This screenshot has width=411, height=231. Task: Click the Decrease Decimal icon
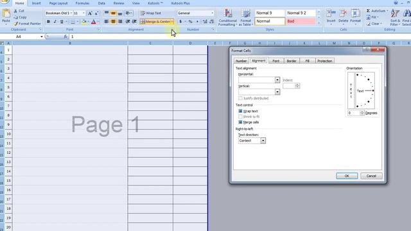[x=211, y=21]
